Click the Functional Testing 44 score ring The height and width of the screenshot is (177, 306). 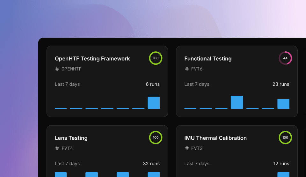285,58
